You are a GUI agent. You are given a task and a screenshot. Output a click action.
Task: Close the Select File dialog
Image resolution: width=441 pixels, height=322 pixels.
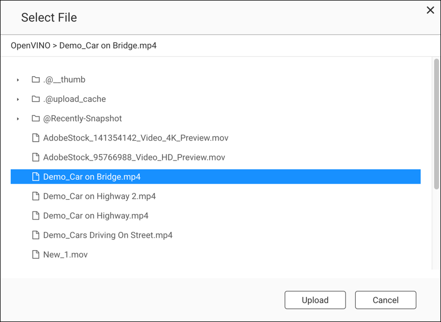[430, 10]
